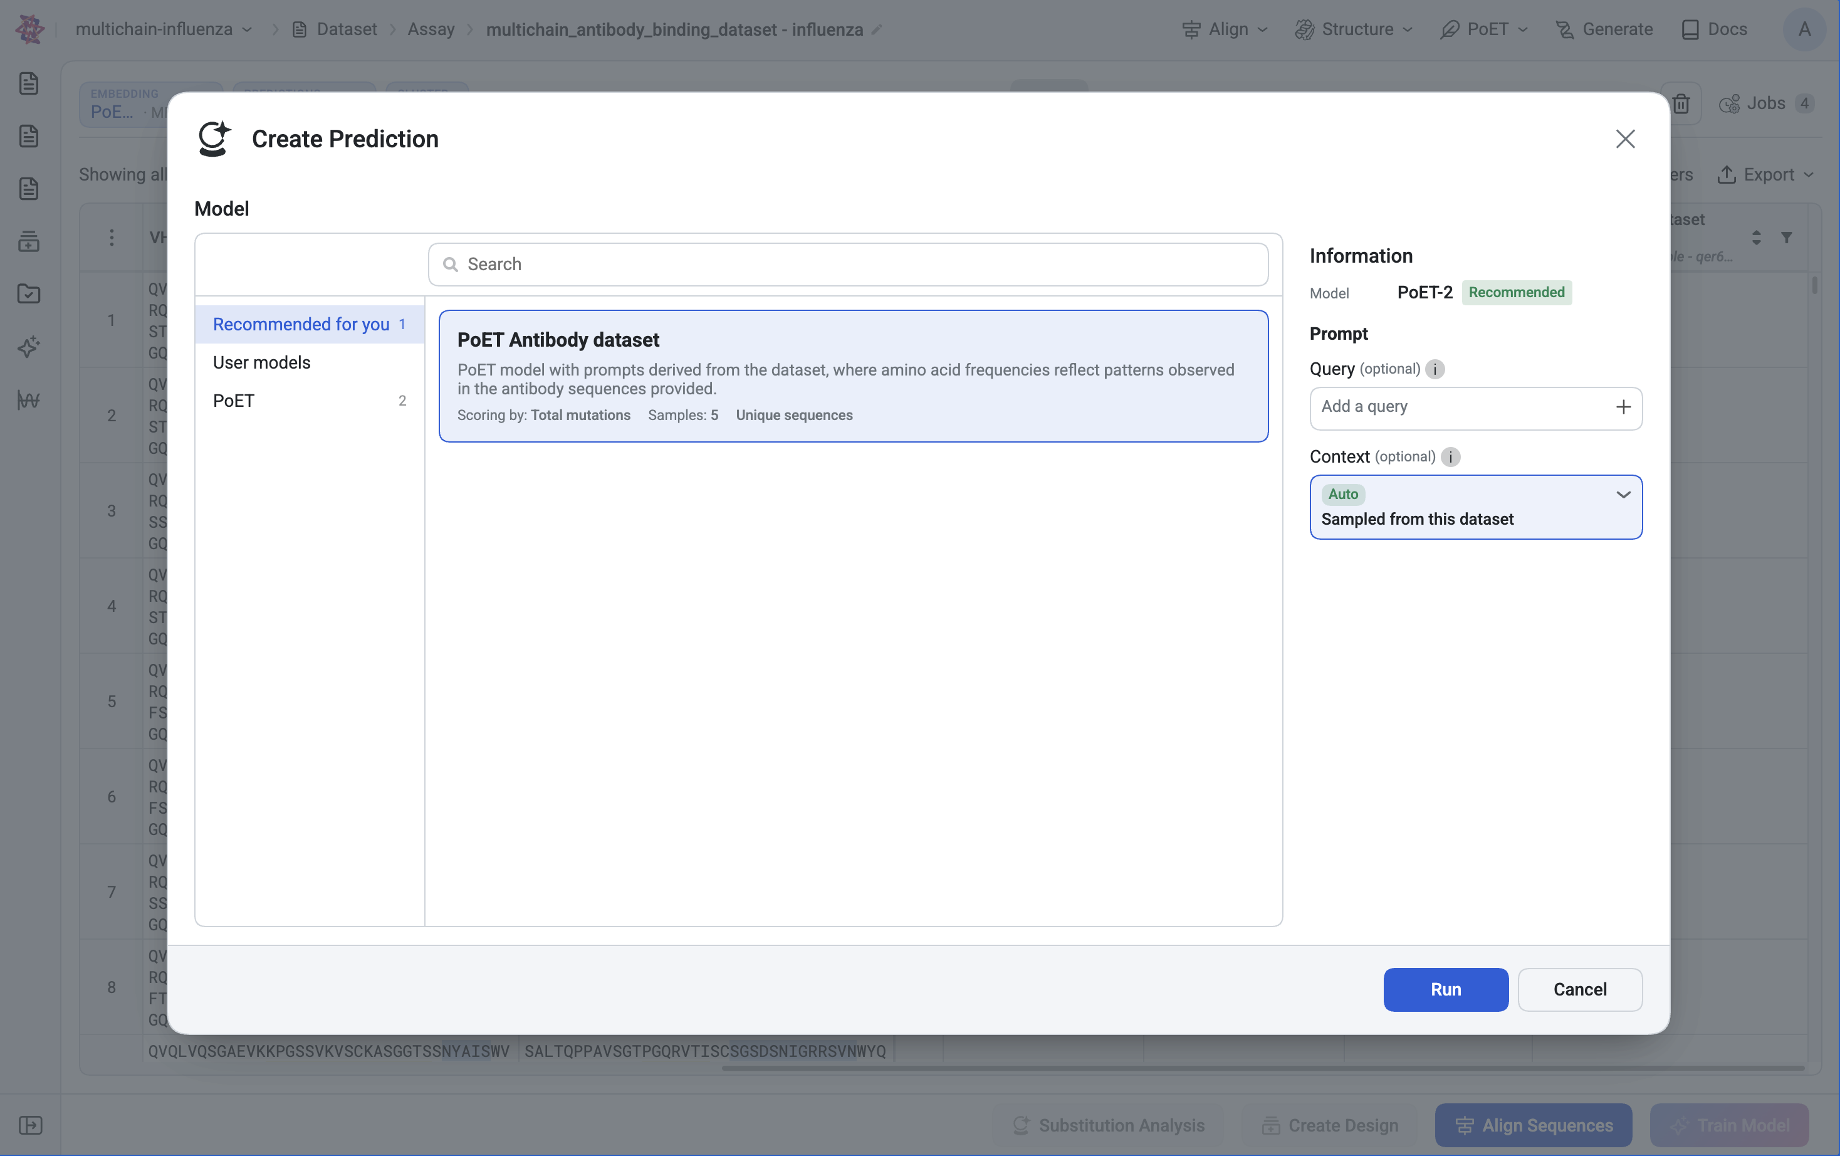Edit dataset name with pencil icon
The height and width of the screenshot is (1156, 1840).
[x=877, y=30]
